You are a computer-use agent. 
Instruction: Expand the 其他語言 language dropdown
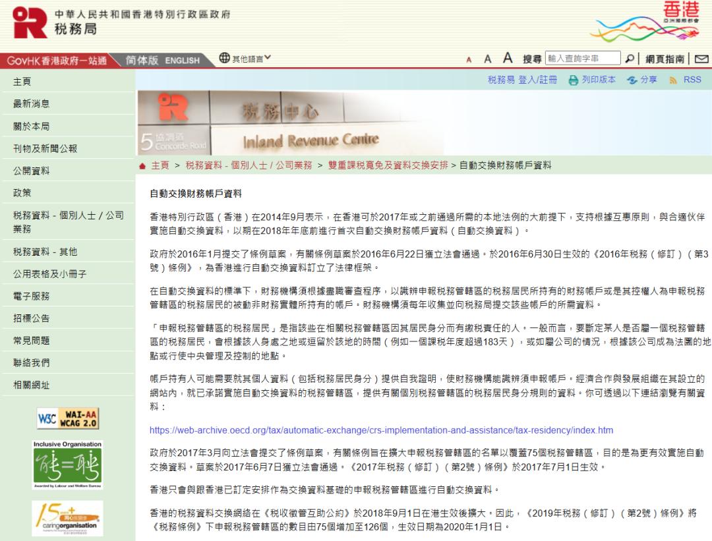[245, 58]
